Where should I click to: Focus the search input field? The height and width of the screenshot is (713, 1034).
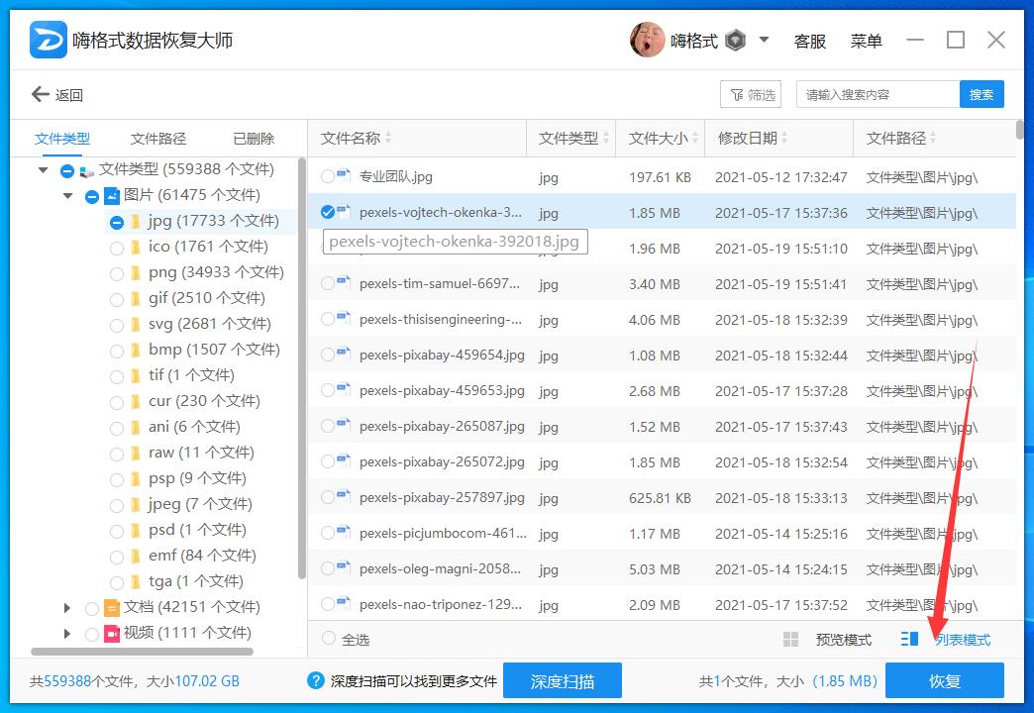[x=878, y=94]
